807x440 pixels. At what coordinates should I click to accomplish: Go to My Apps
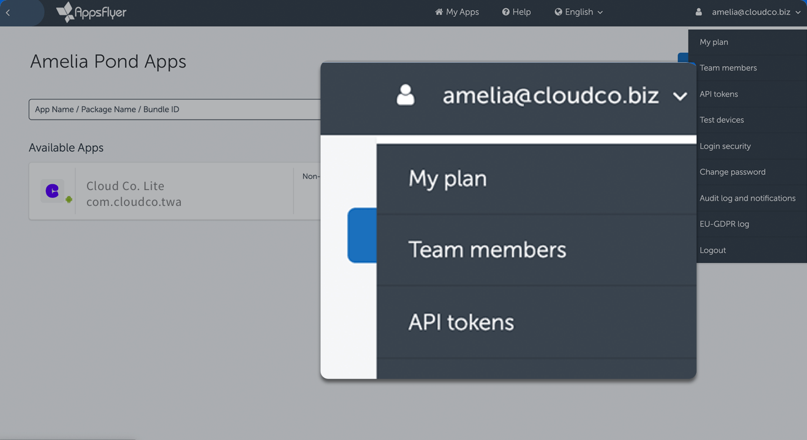(x=457, y=12)
